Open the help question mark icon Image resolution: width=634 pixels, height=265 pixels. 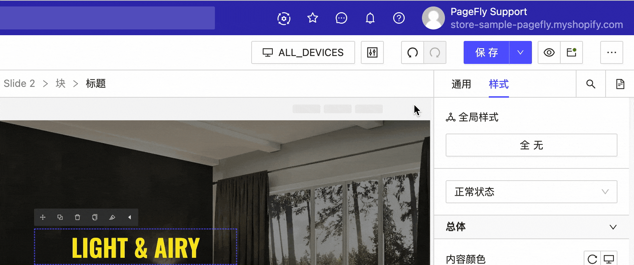click(x=399, y=18)
